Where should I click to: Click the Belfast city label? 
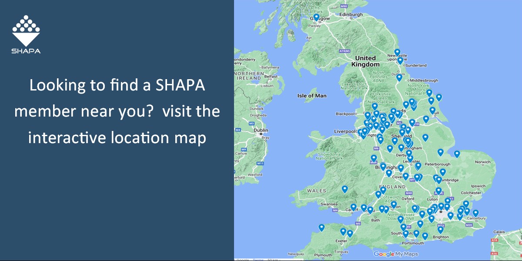tap(271, 76)
